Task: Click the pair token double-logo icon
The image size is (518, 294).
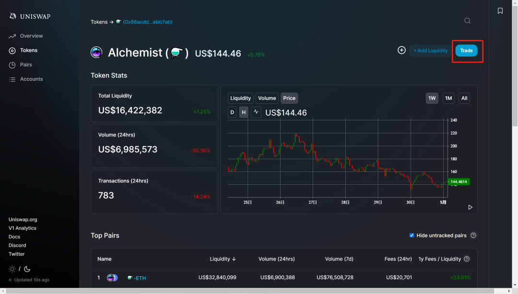Action: [112, 278]
